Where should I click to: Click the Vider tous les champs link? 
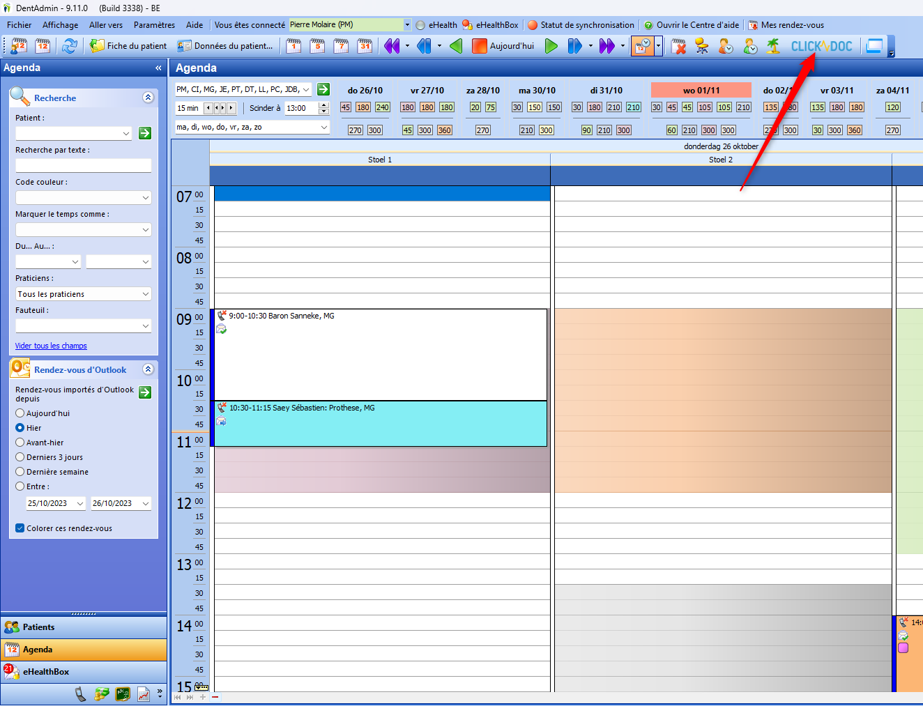[x=50, y=346]
